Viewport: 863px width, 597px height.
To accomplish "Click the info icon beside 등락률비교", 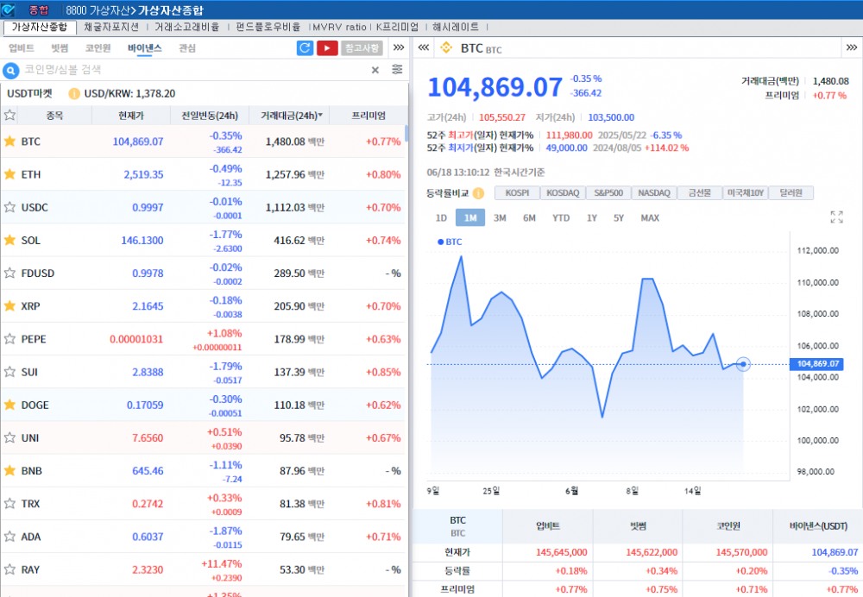I will pos(478,193).
